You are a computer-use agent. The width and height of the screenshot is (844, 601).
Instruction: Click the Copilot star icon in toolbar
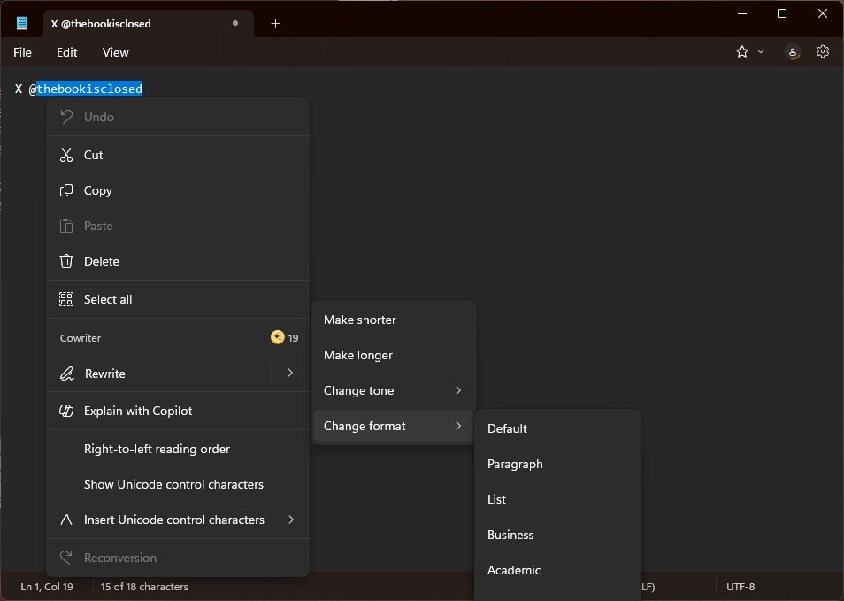pos(742,51)
